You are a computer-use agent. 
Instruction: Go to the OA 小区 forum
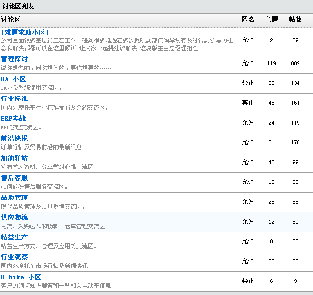(x=13, y=79)
